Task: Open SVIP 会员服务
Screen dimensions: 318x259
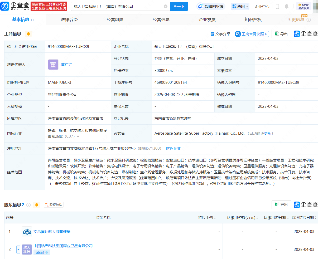Action: pos(304,6)
